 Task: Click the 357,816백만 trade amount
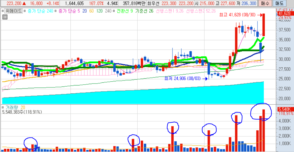point(134,3)
